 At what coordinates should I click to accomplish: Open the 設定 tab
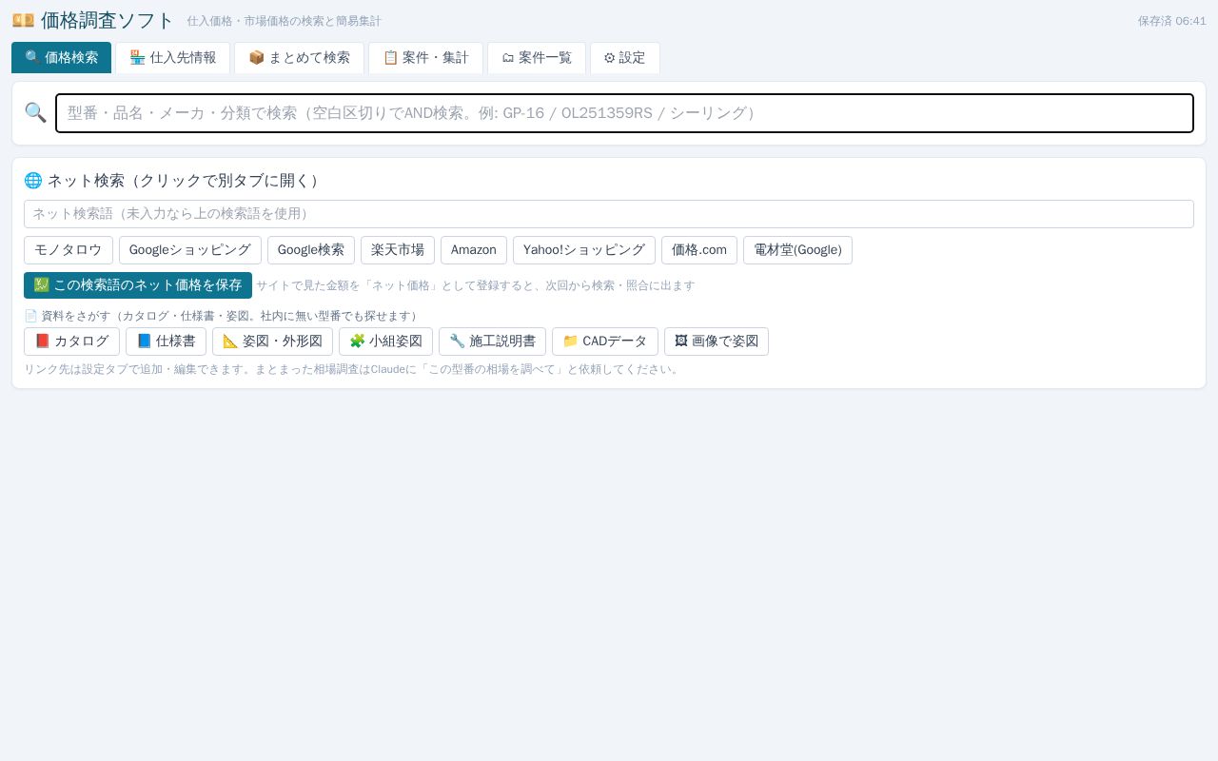pyautogui.click(x=625, y=57)
